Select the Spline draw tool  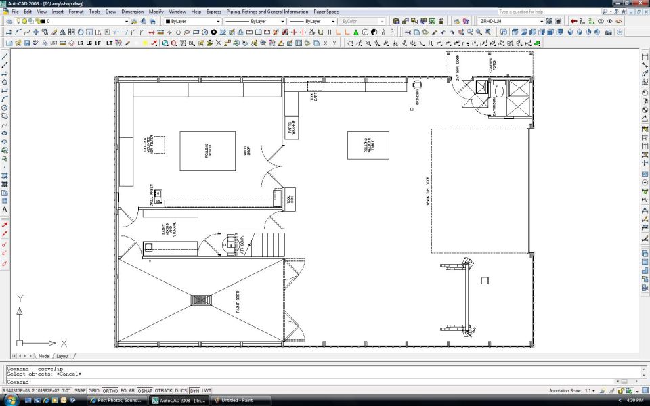[5, 125]
